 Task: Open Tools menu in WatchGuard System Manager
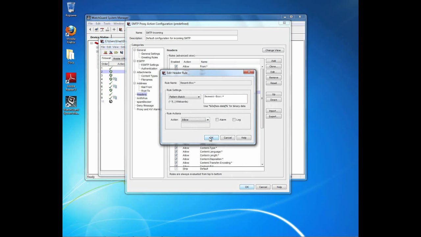[x=107, y=24]
